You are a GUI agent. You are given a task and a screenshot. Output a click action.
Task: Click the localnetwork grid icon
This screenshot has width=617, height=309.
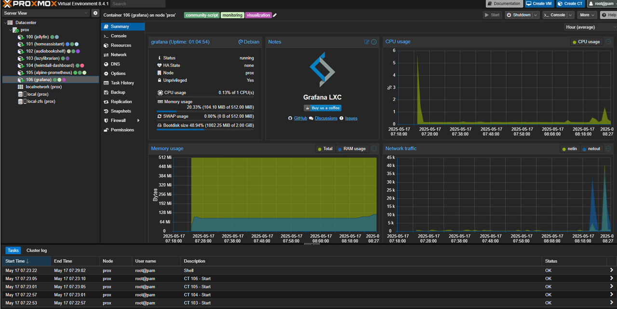pyautogui.click(x=21, y=87)
